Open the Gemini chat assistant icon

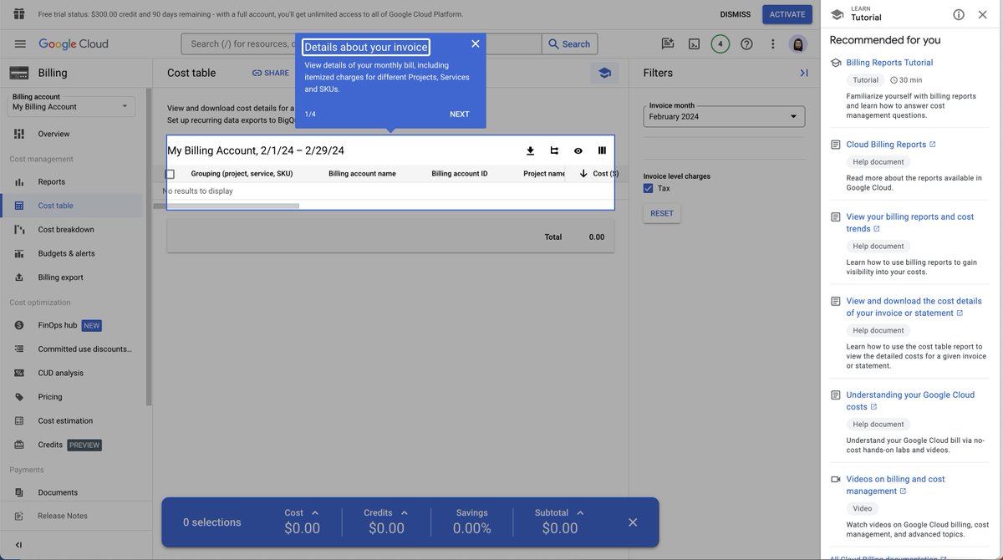point(667,44)
